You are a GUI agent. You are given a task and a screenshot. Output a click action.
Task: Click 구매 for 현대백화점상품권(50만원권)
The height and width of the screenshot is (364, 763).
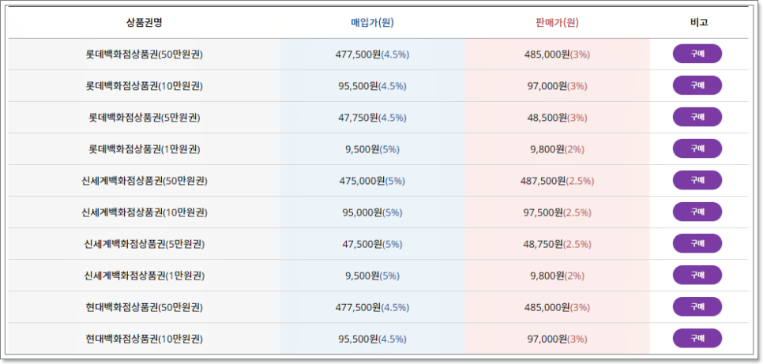point(697,306)
